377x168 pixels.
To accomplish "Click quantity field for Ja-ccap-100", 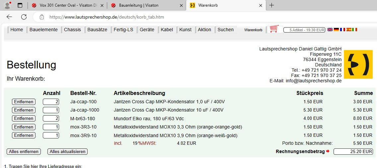I will (51, 102).
